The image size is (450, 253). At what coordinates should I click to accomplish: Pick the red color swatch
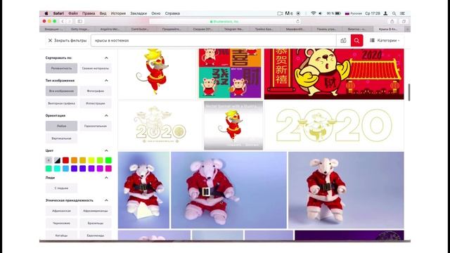(x=65, y=160)
